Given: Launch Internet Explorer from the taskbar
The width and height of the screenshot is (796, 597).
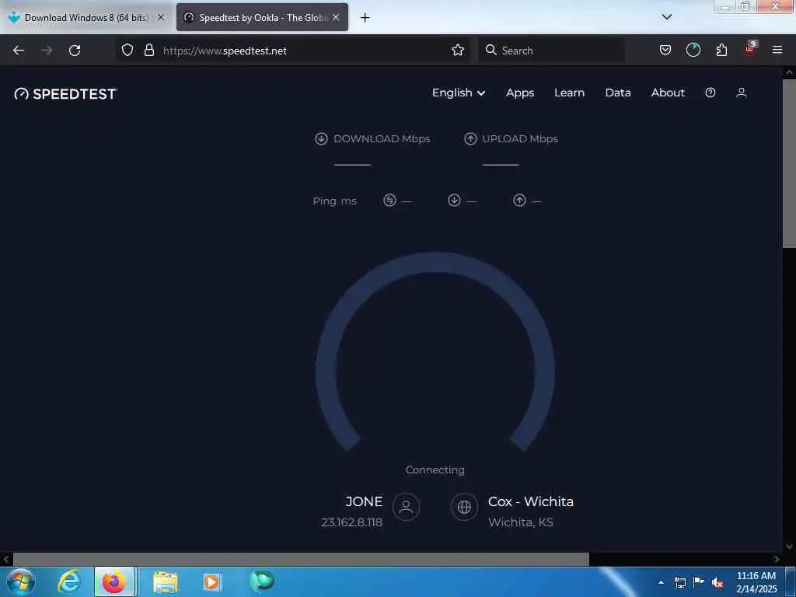Looking at the screenshot, I should [69, 581].
